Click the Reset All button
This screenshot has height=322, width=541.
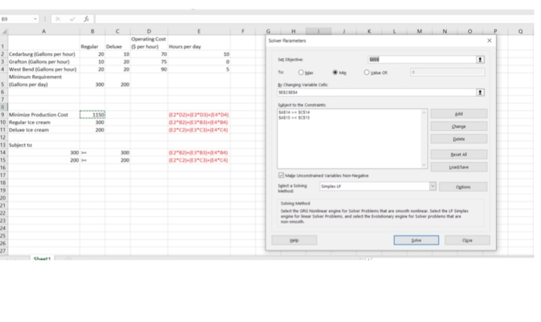459,155
